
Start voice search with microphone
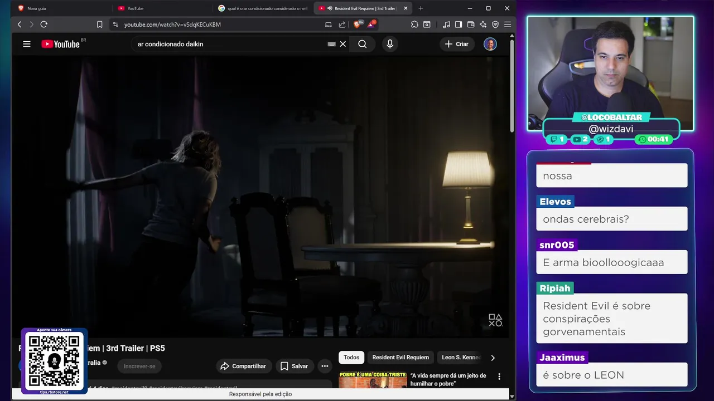point(390,44)
